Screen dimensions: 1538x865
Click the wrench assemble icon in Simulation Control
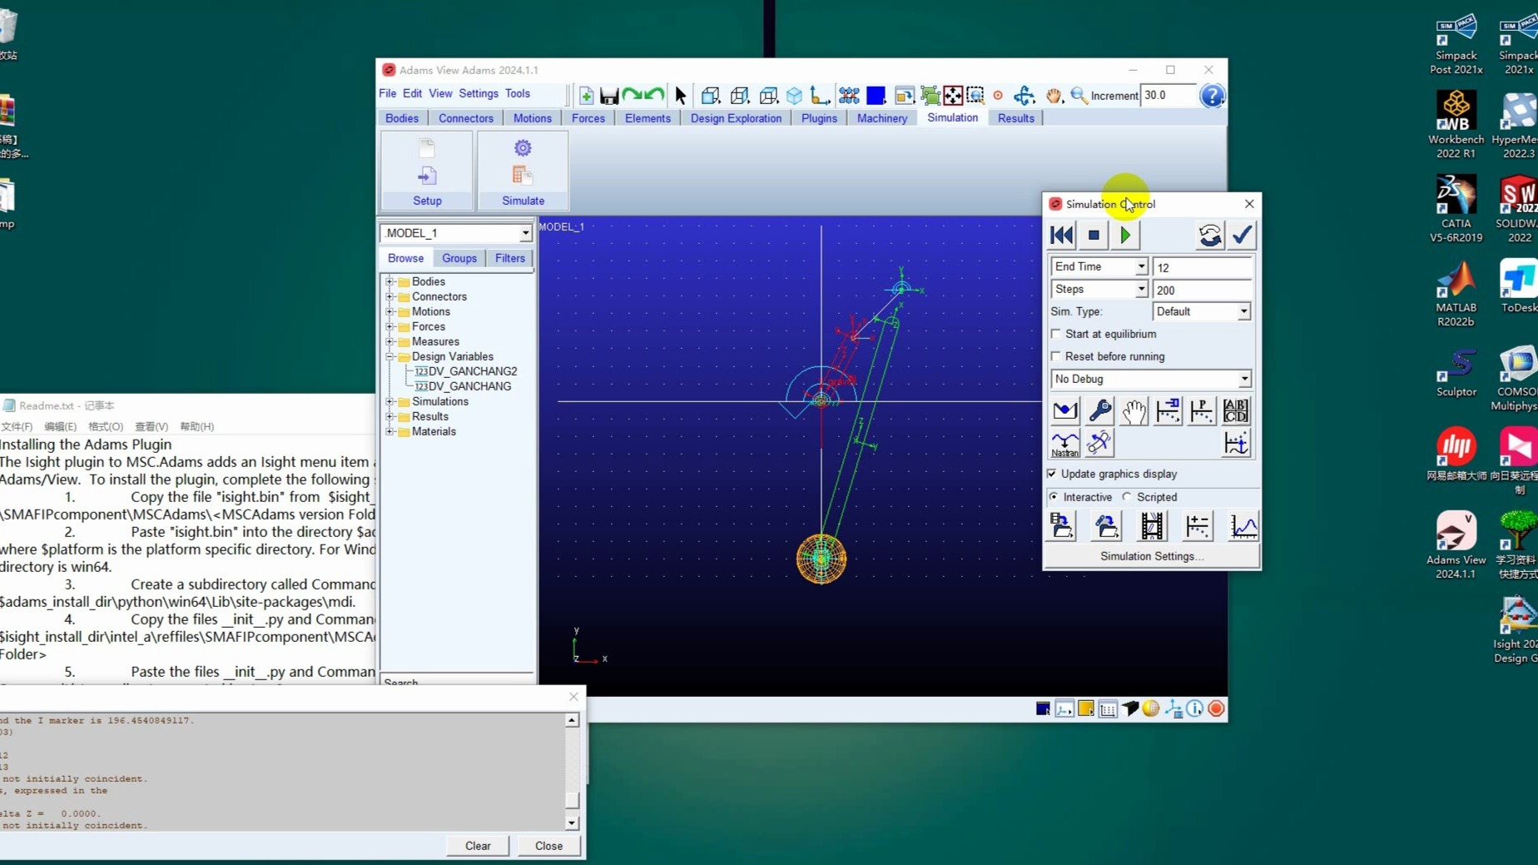(1099, 410)
